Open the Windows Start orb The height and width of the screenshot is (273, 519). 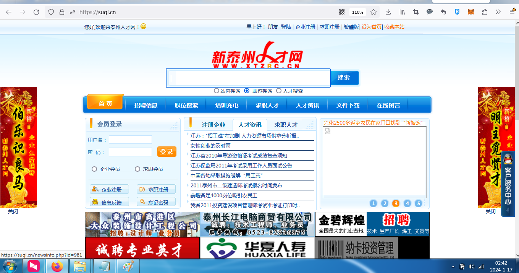10,266
